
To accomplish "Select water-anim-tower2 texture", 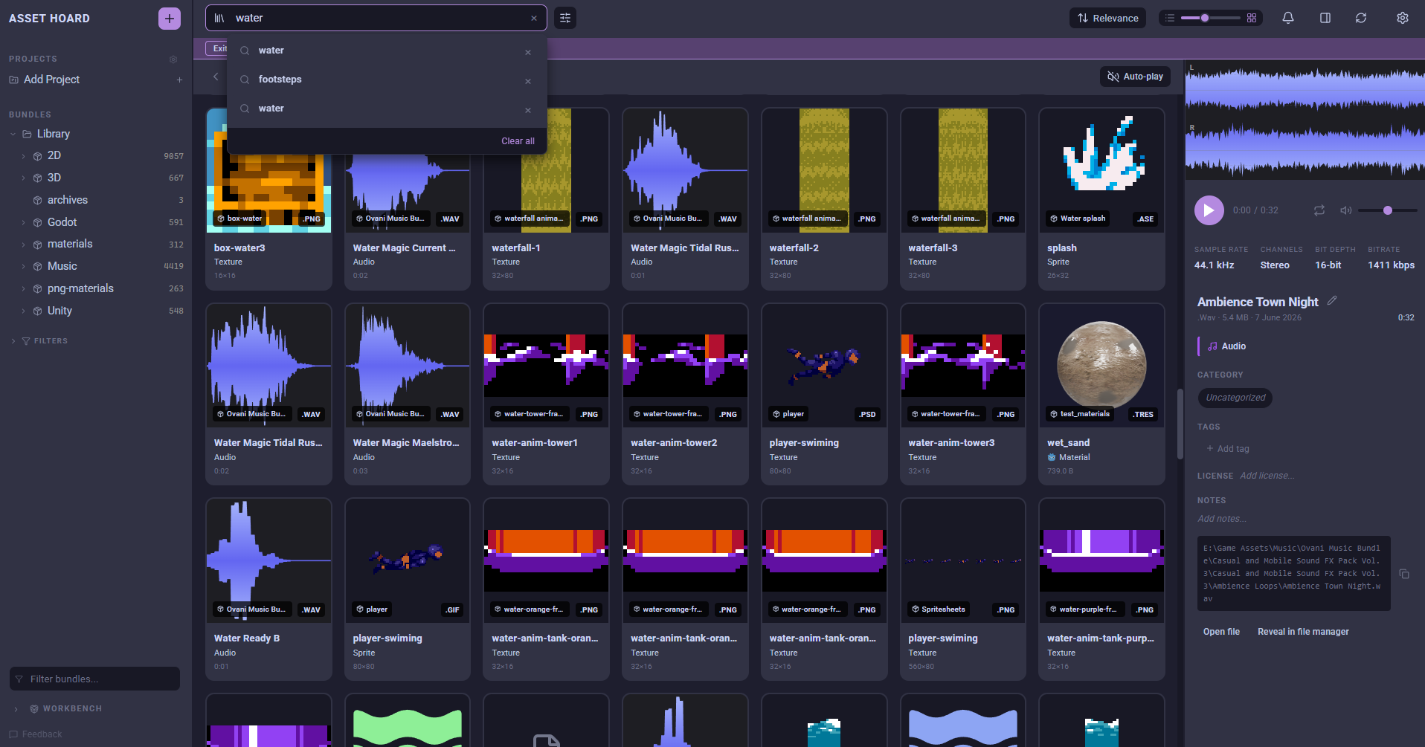I will pyautogui.click(x=685, y=394).
